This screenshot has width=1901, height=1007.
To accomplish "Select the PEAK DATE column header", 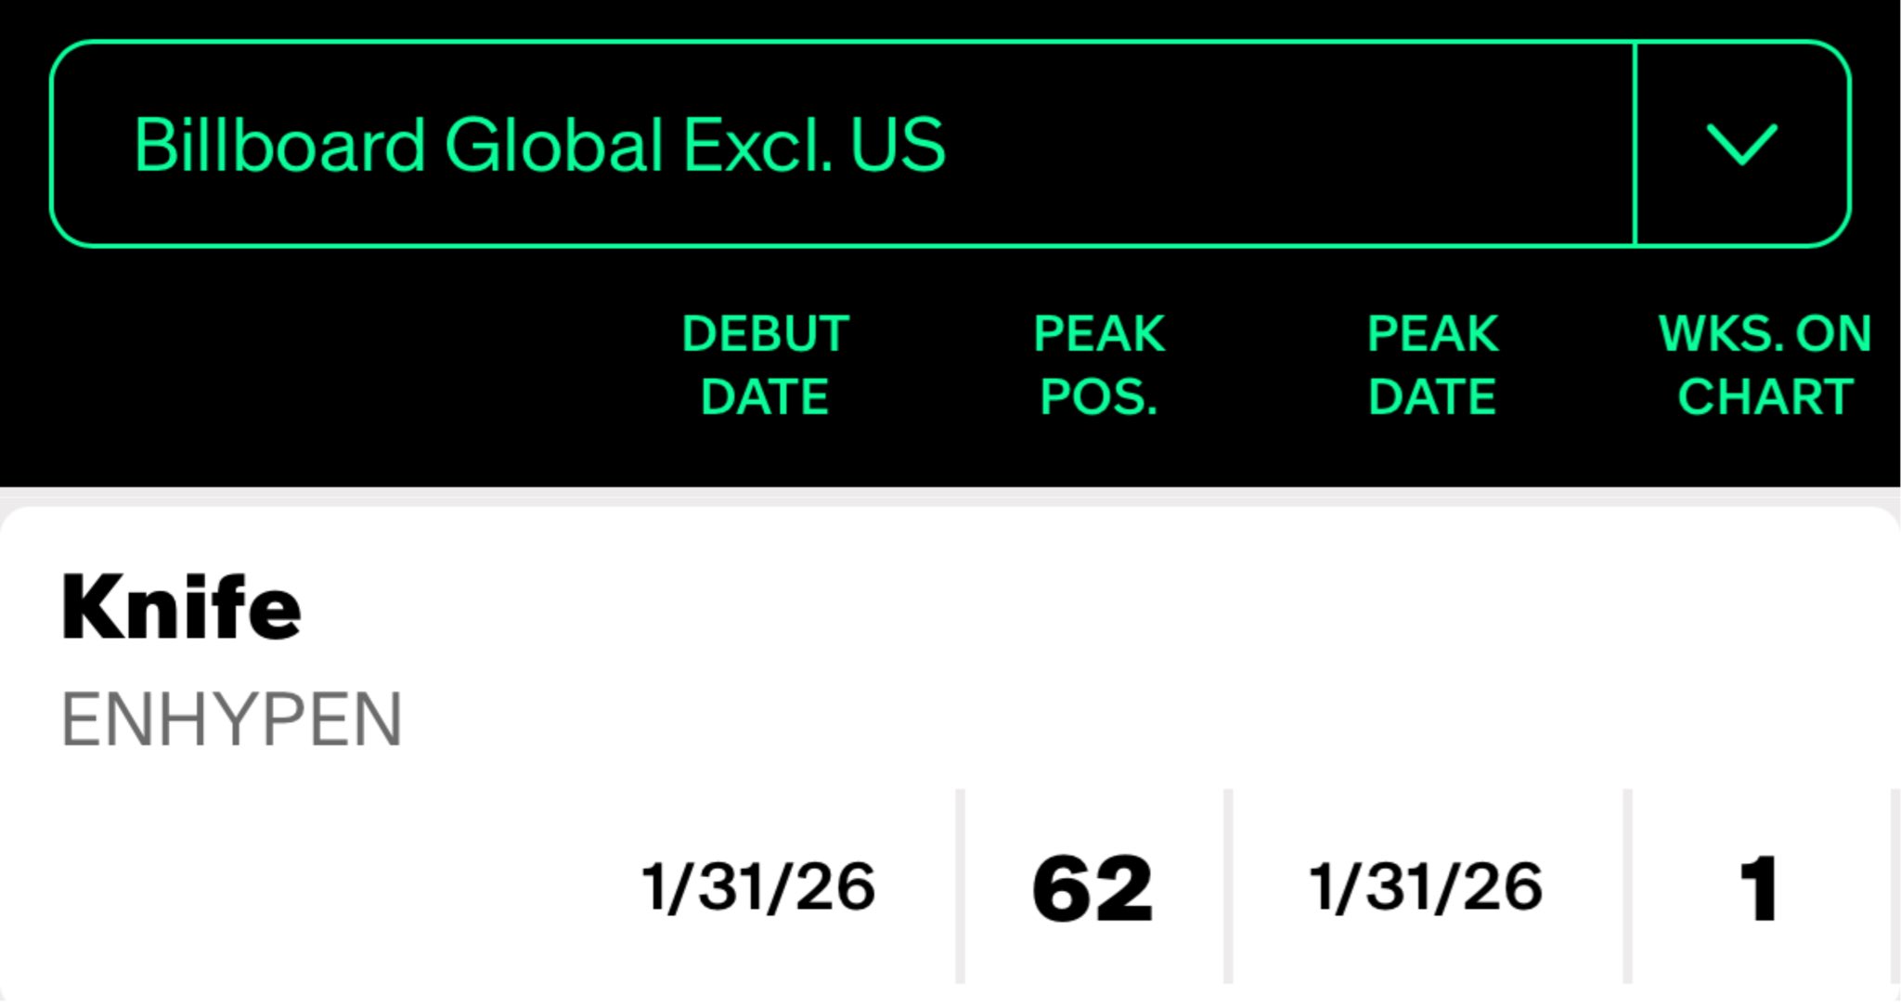I will tap(1432, 365).
